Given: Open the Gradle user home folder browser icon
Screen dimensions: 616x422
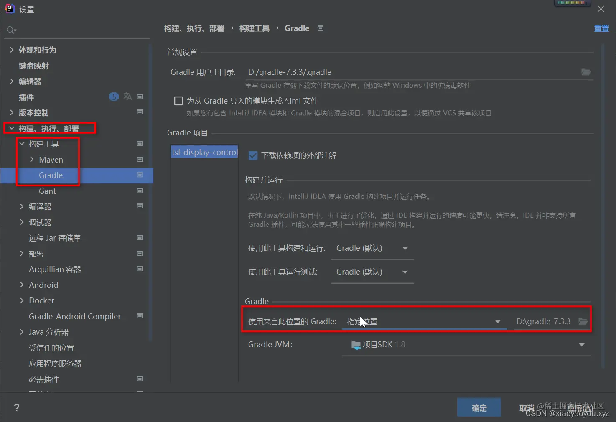Looking at the screenshot, I should 586,72.
